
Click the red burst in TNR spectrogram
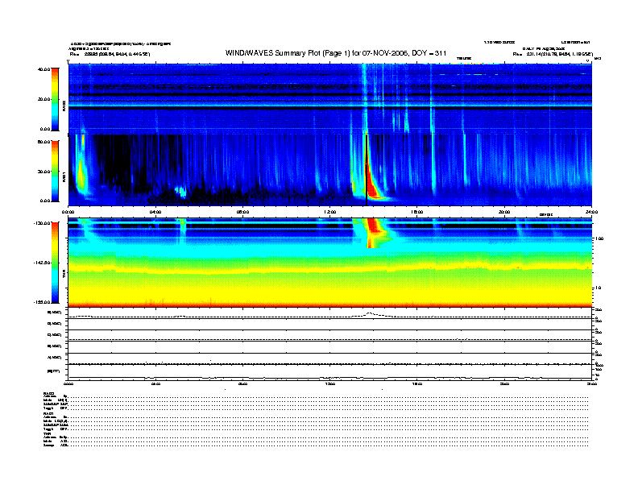click(x=374, y=232)
